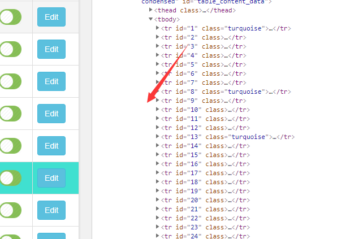The width and height of the screenshot is (363, 239).
Task: Expand the tr id="11" node
Action: pyautogui.click(x=157, y=118)
